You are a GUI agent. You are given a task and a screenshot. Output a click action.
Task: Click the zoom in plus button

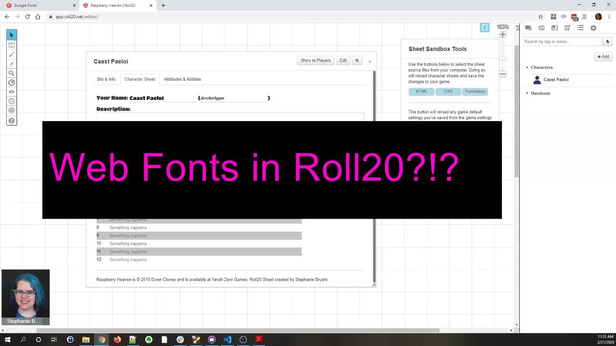[x=502, y=35]
